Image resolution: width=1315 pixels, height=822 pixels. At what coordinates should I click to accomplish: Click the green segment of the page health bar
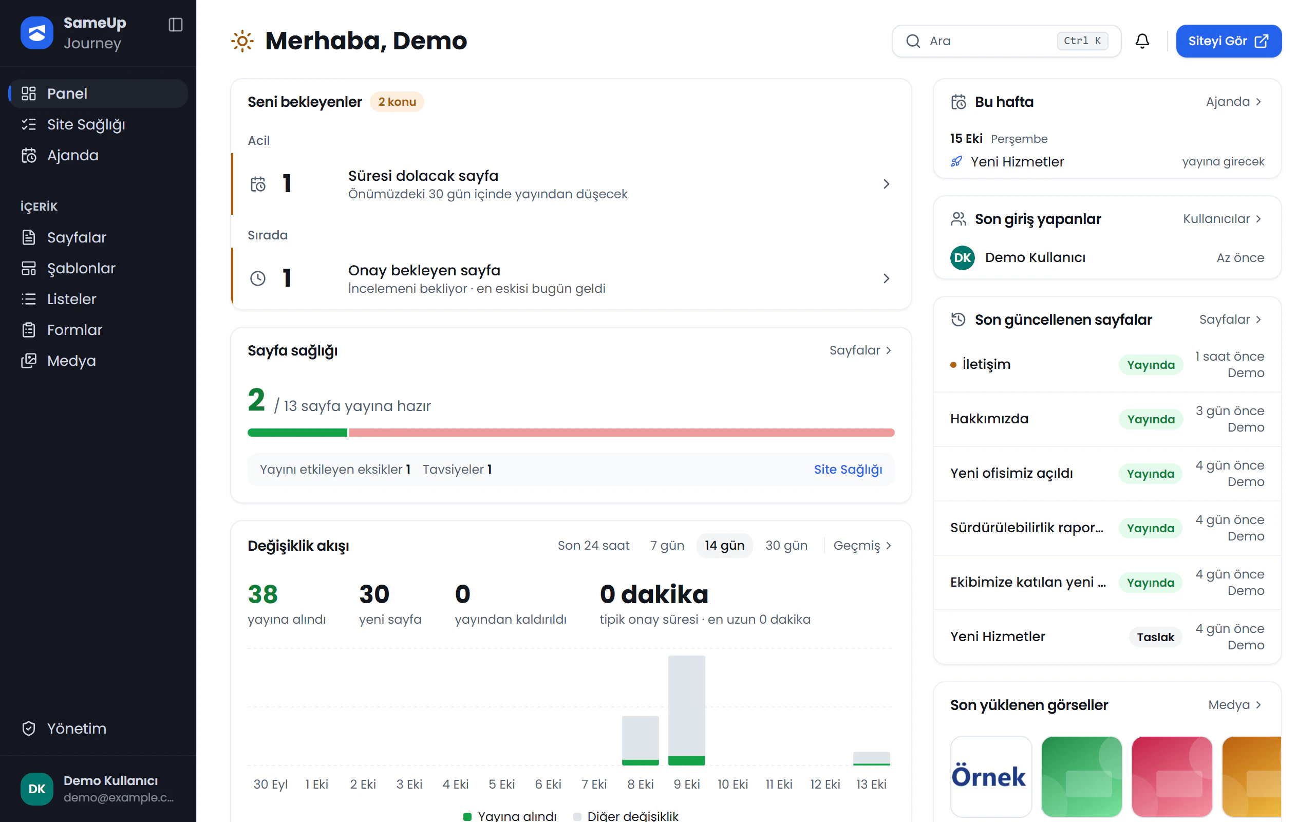[x=297, y=433]
